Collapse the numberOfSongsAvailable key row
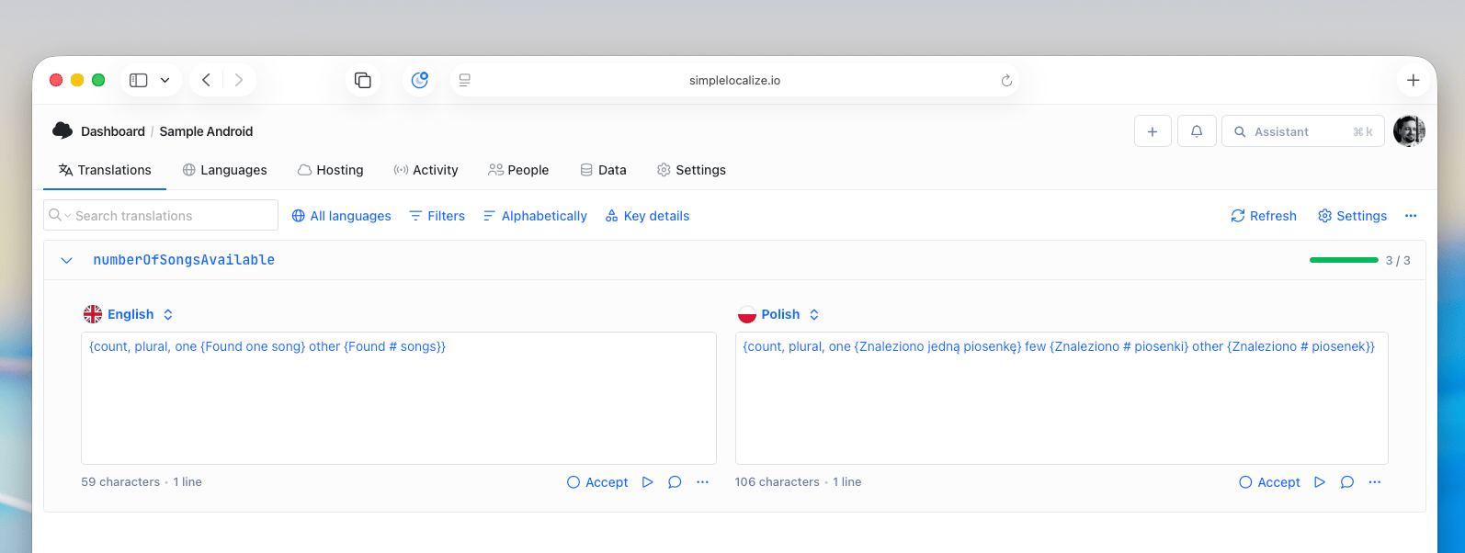The height and width of the screenshot is (553, 1465). pos(66,261)
